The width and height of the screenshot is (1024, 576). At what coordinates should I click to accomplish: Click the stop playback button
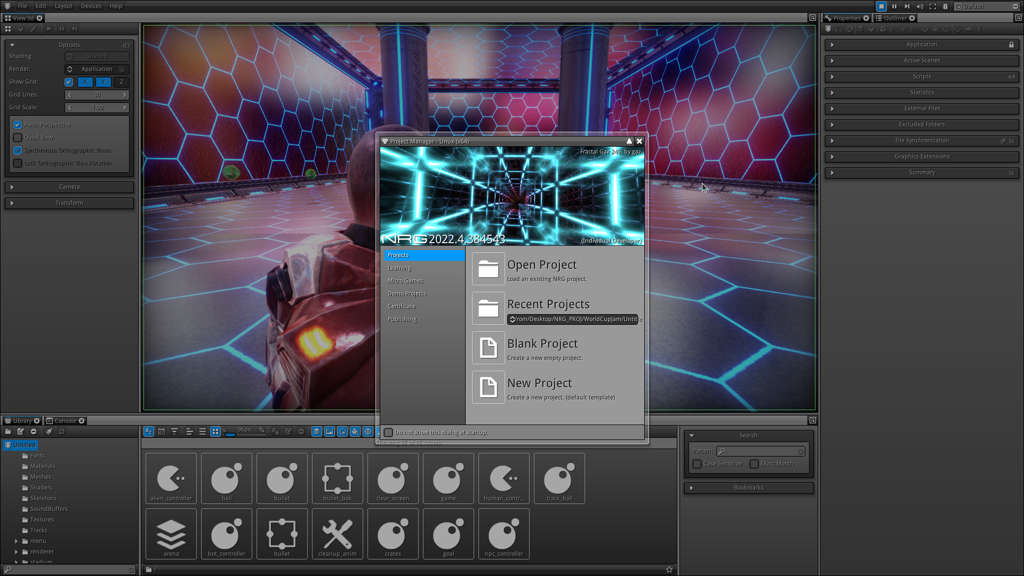click(x=882, y=6)
